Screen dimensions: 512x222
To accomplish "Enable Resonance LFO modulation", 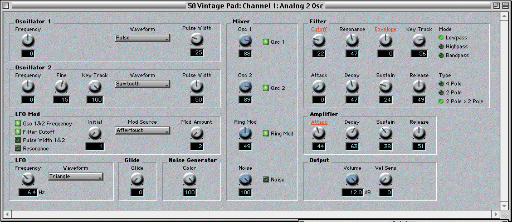I will tap(17, 148).
